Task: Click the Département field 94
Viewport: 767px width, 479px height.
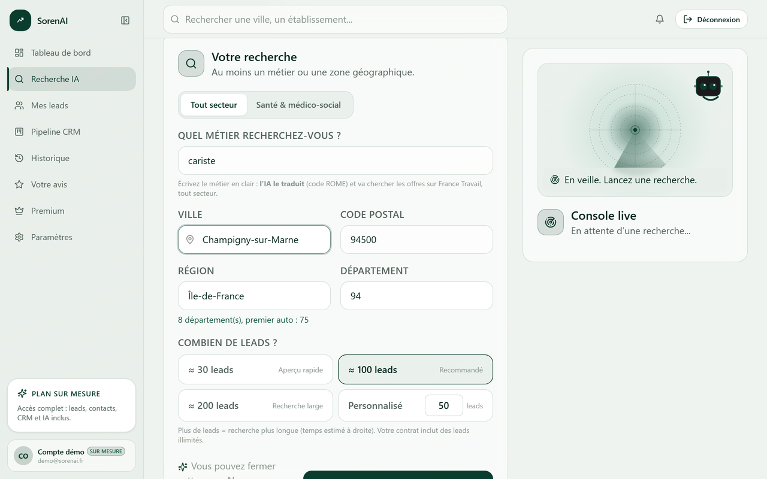Action: tap(416, 296)
